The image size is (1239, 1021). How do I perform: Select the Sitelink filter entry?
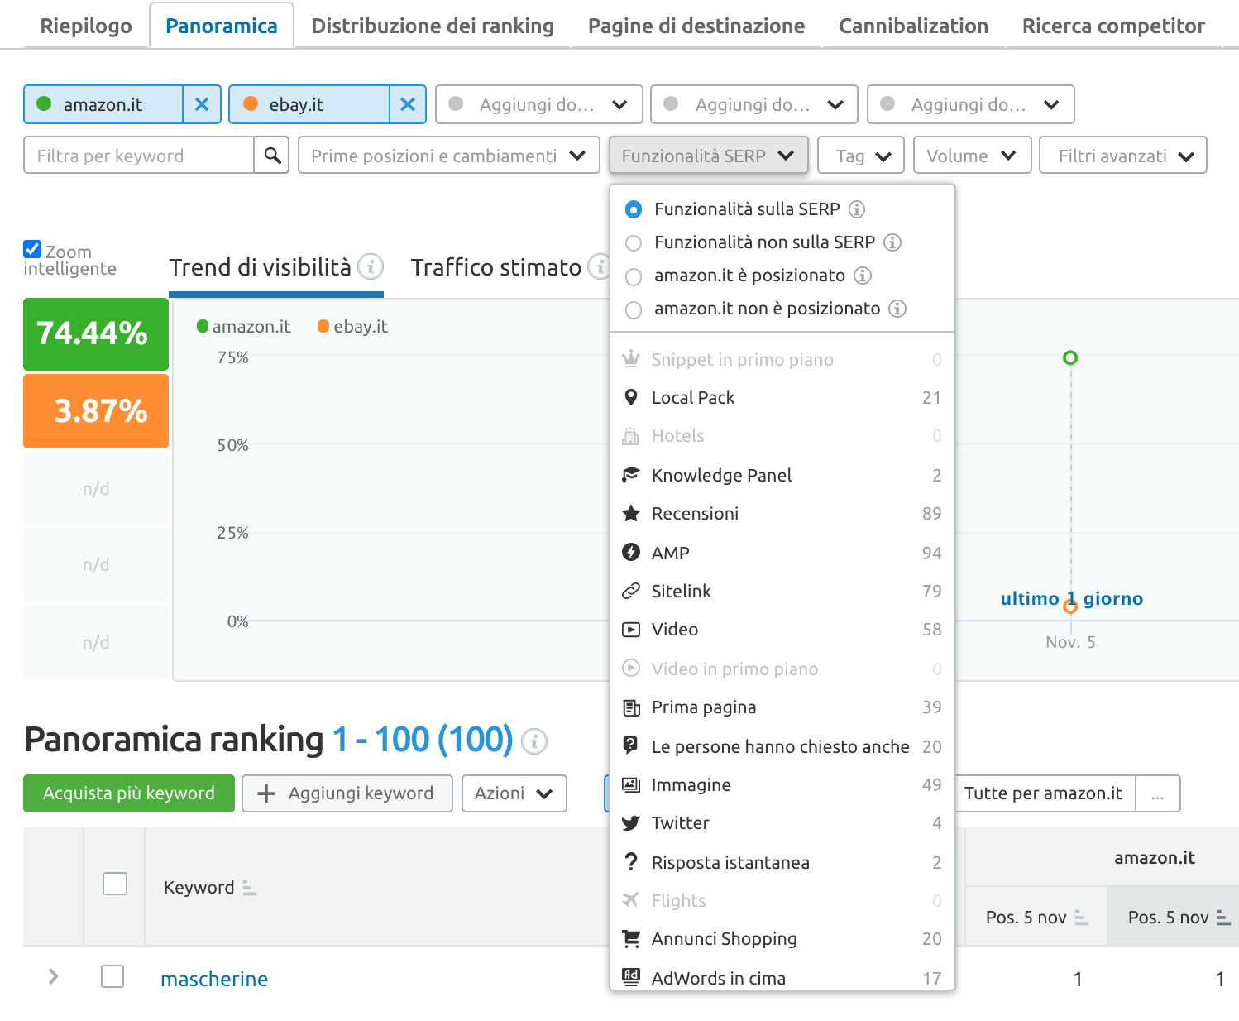point(782,591)
